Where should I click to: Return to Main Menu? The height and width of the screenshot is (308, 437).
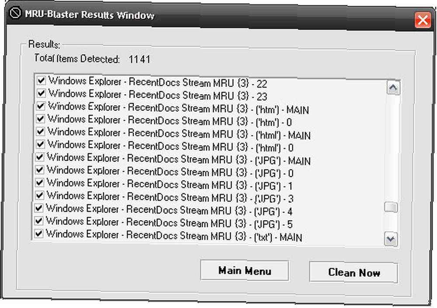coord(244,270)
